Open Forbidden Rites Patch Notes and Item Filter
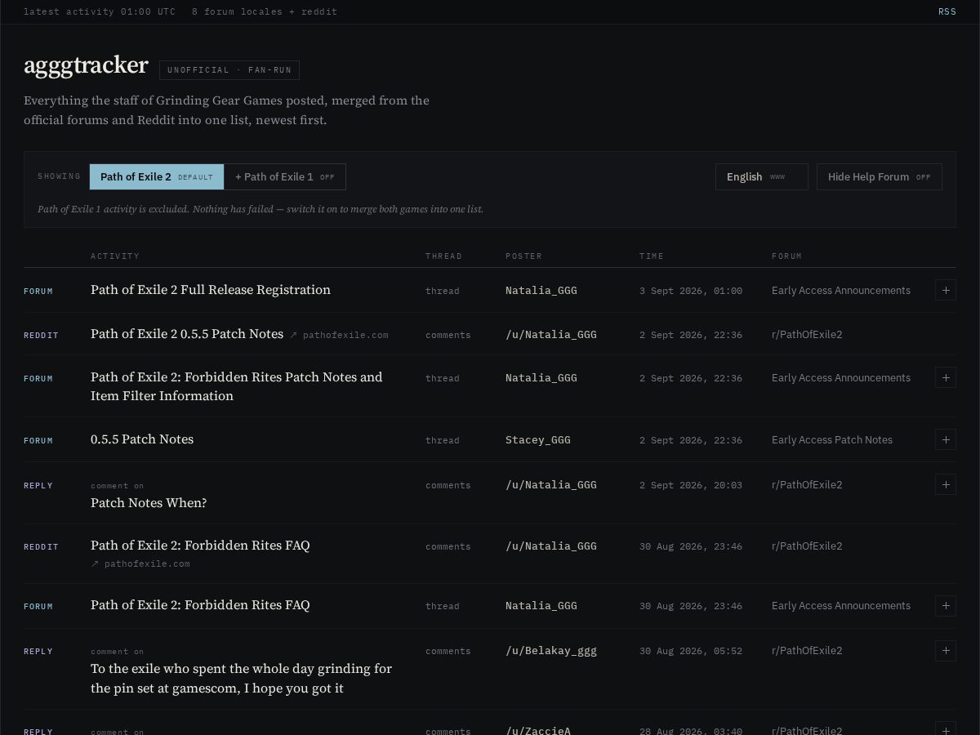 coord(237,386)
